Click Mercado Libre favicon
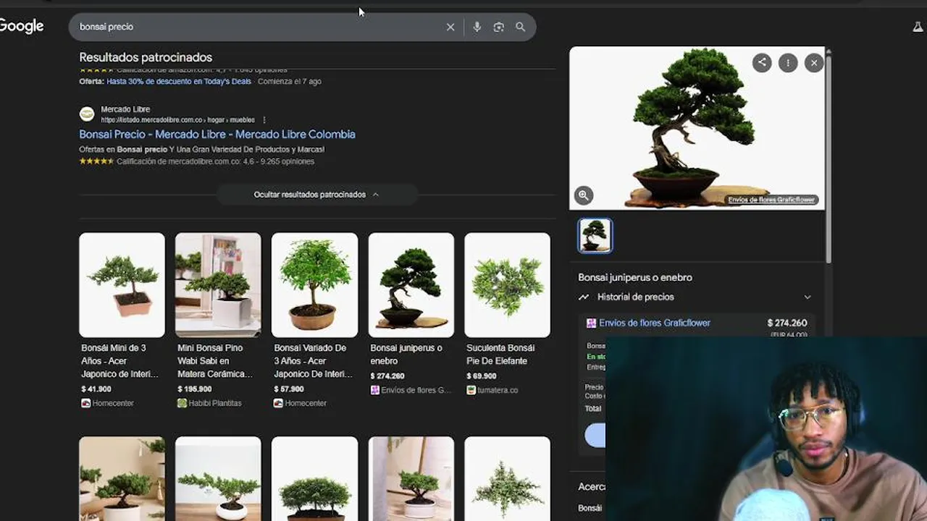This screenshot has width=927, height=521. click(x=87, y=114)
